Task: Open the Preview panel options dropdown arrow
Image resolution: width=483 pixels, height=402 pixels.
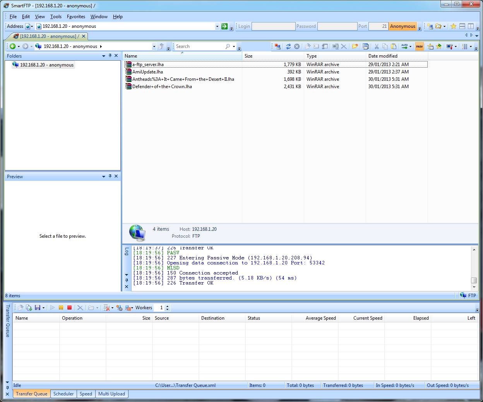Action: tap(104, 177)
